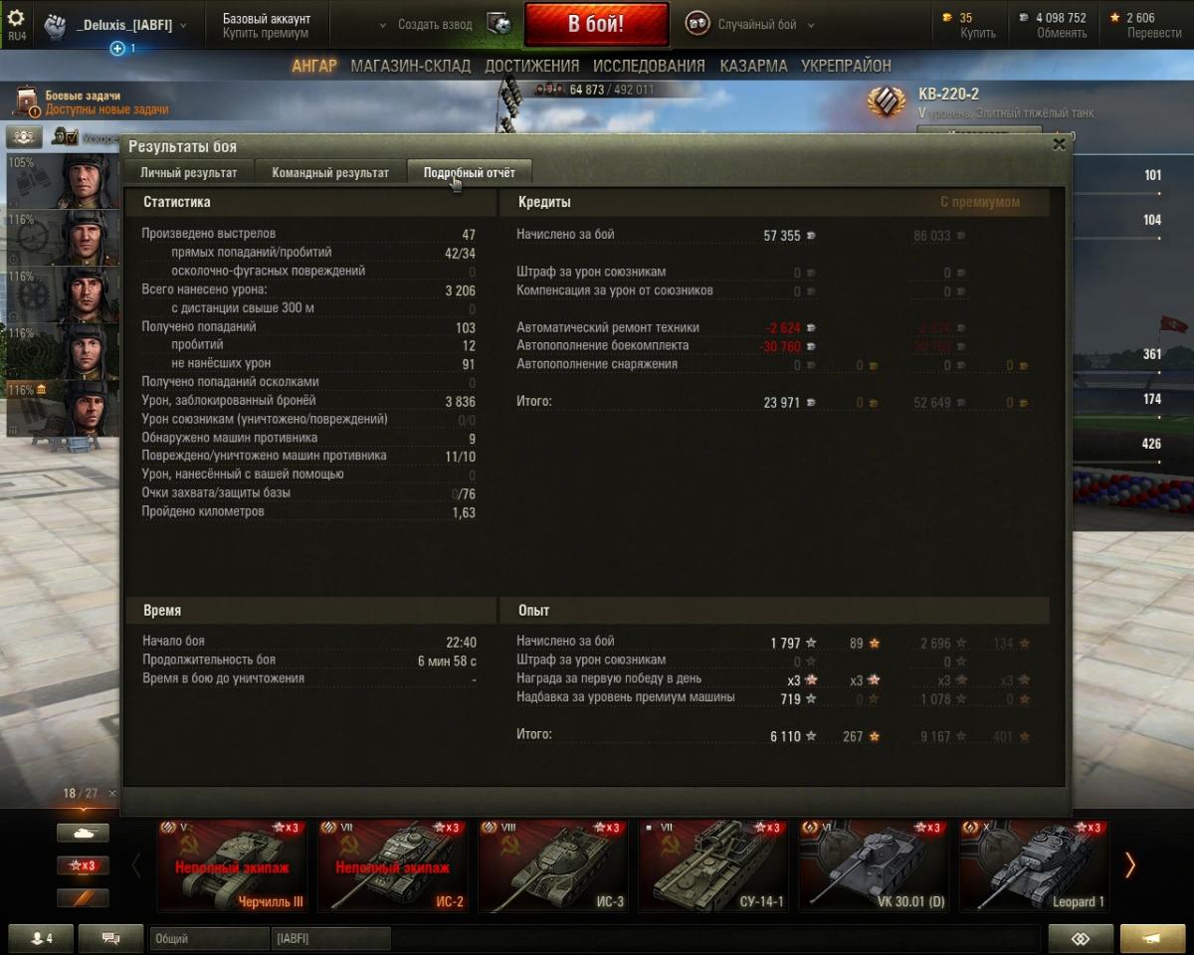Click the crew rank badge above portraits

[24, 135]
